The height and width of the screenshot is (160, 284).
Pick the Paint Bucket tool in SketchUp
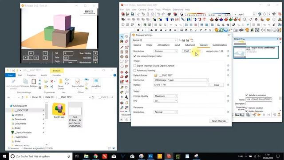coord(122,41)
